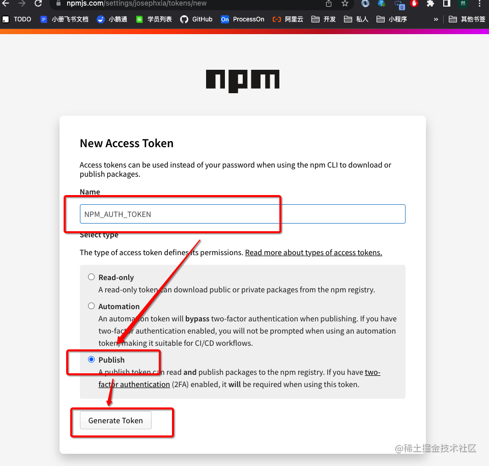Open the 开发 bookmarks folder
489x466 pixels.
point(324,19)
